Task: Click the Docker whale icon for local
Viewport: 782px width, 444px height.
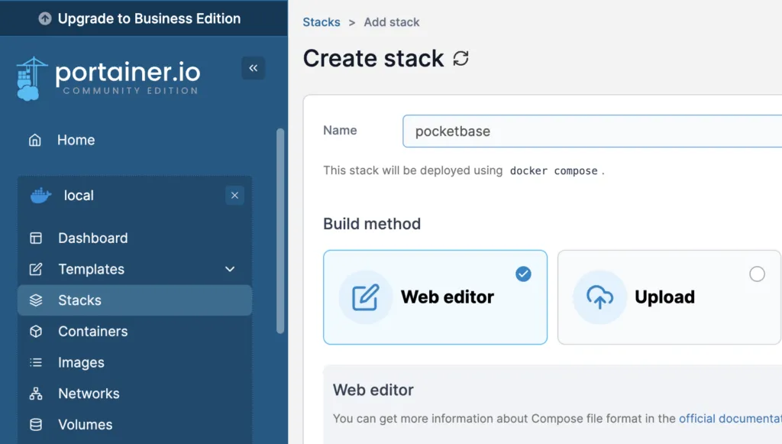Action: pyautogui.click(x=41, y=196)
